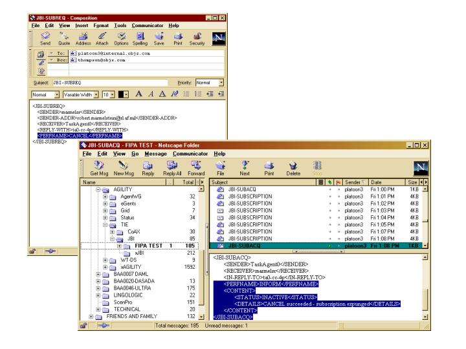Click the larger font size A icon
This screenshot has height=349, width=466.
[x=139, y=94]
